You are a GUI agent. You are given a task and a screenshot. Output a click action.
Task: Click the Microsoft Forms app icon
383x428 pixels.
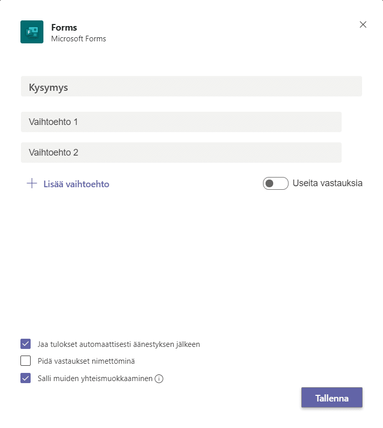click(31, 31)
